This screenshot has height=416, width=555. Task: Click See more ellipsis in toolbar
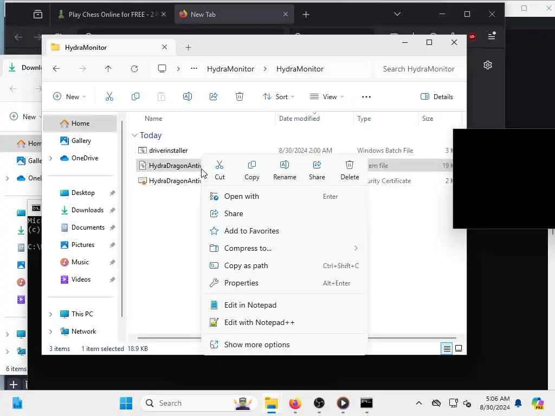(366, 96)
